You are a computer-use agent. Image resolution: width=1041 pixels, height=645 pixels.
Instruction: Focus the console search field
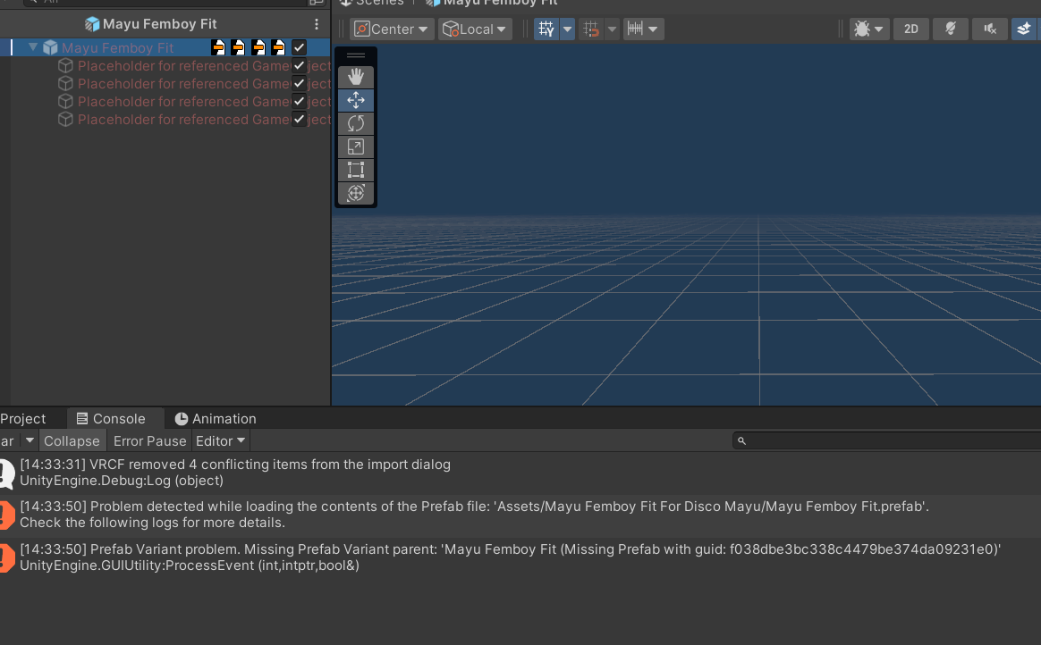[x=887, y=440]
